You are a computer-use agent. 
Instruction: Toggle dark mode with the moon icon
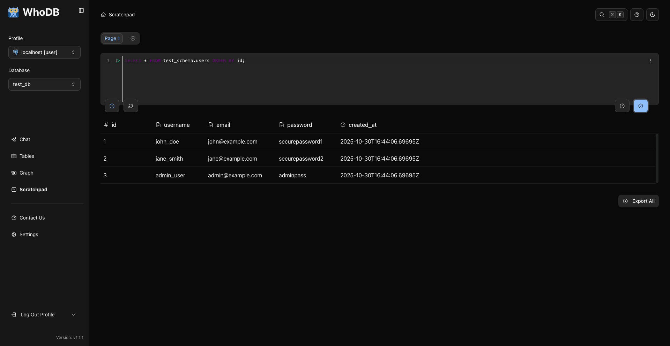653,15
